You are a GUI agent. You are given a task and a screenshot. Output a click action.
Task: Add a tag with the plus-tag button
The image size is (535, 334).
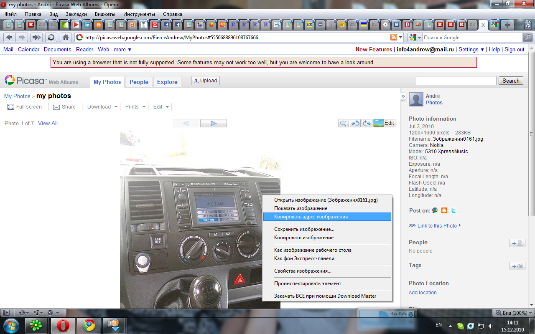pyautogui.click(x=517, y=266)
